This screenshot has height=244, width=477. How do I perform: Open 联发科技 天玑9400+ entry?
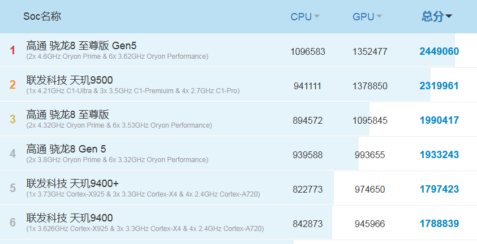pos(72,184)
